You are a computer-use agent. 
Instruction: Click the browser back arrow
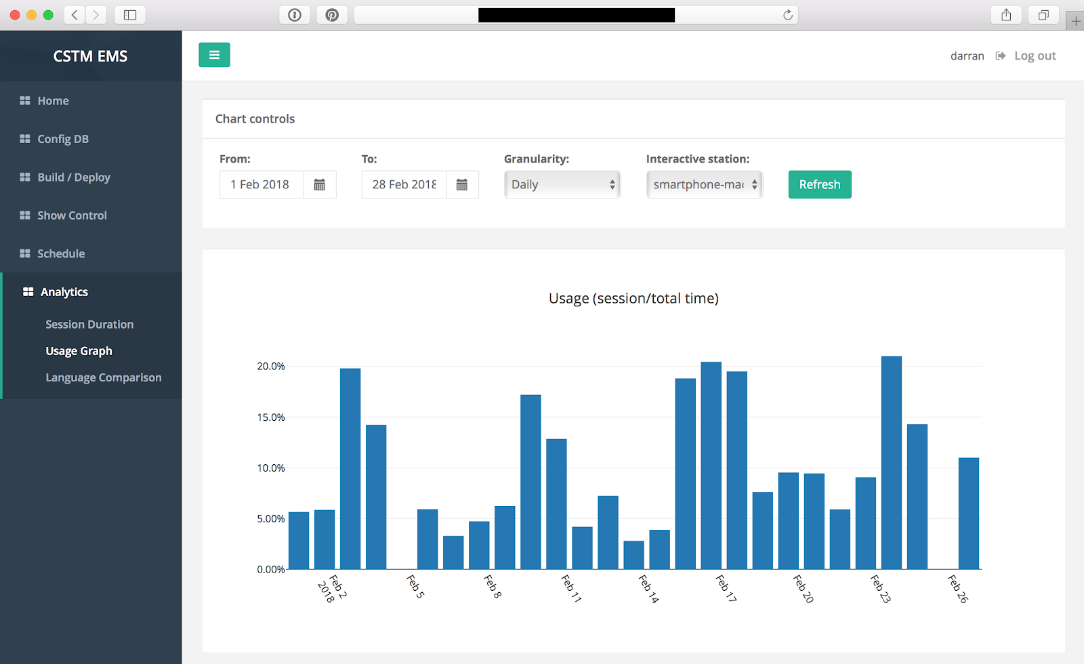pos(75,15)
